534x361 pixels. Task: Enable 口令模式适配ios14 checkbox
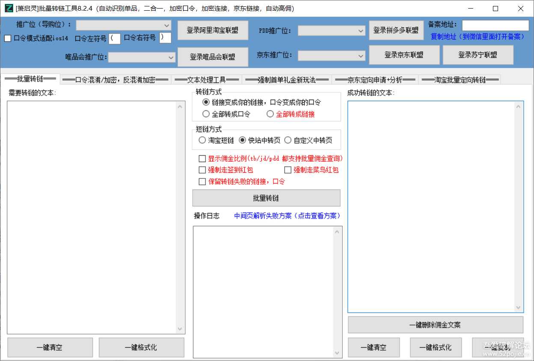7,38
